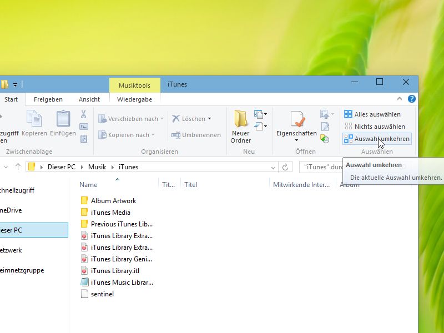The height and width of the screenshot is (333, 444).
Task: Click the Kopieren clipboard icon
Action: (x=34, y=118)
